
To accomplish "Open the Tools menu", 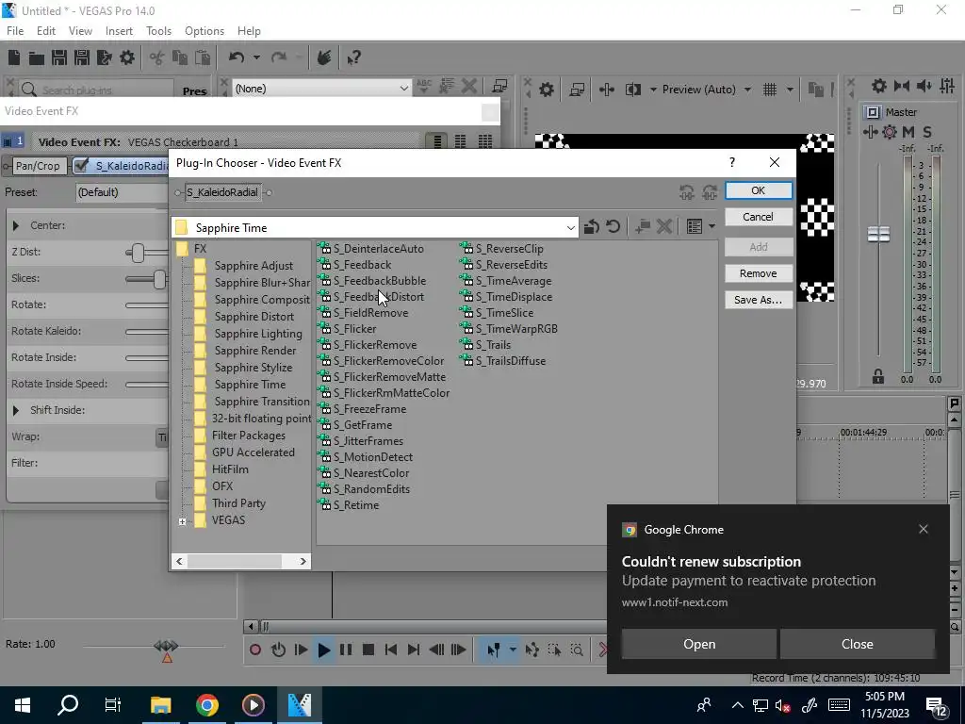I will coord(158,31).
